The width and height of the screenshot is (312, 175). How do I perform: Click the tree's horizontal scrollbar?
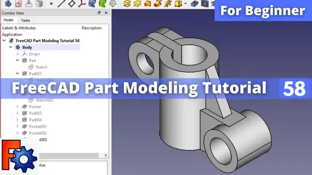[69, 156]
